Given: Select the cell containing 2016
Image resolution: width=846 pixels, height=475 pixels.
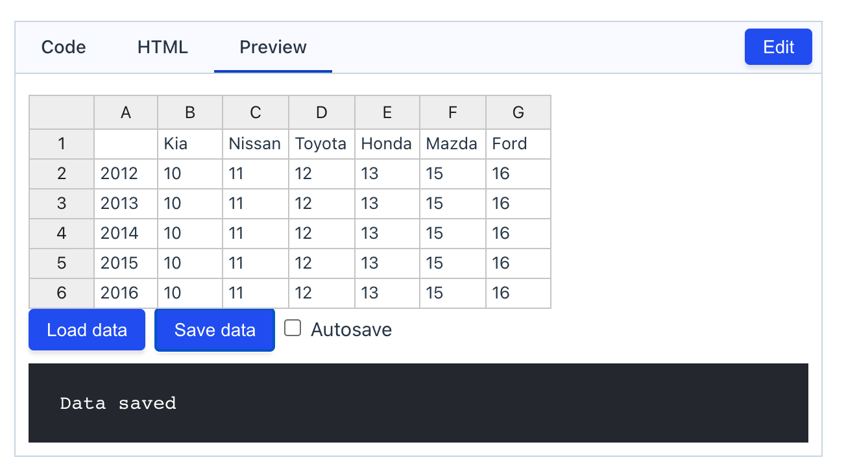Looking at the screenshot, I should [125, 293].
